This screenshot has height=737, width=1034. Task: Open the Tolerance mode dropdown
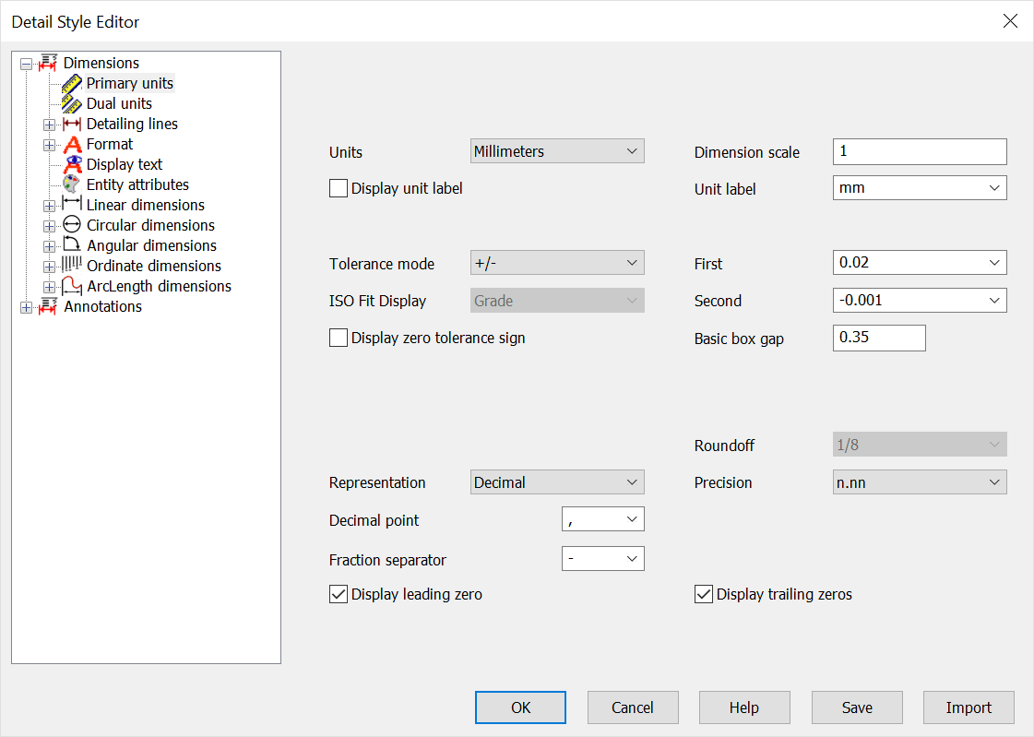coord(556,262)
